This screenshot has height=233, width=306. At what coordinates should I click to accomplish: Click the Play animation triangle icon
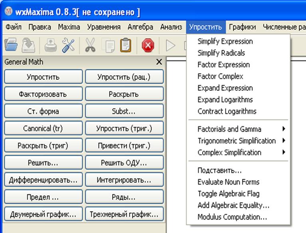coord(171,46)
